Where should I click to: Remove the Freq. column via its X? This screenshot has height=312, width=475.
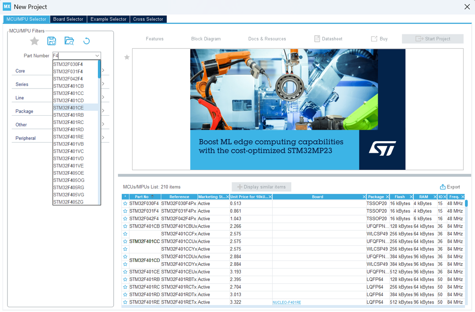(463, 197)
